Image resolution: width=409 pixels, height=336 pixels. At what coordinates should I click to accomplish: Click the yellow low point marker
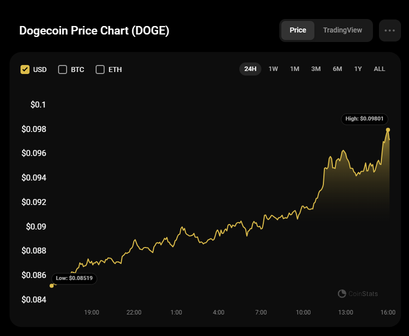click(52, 285)
